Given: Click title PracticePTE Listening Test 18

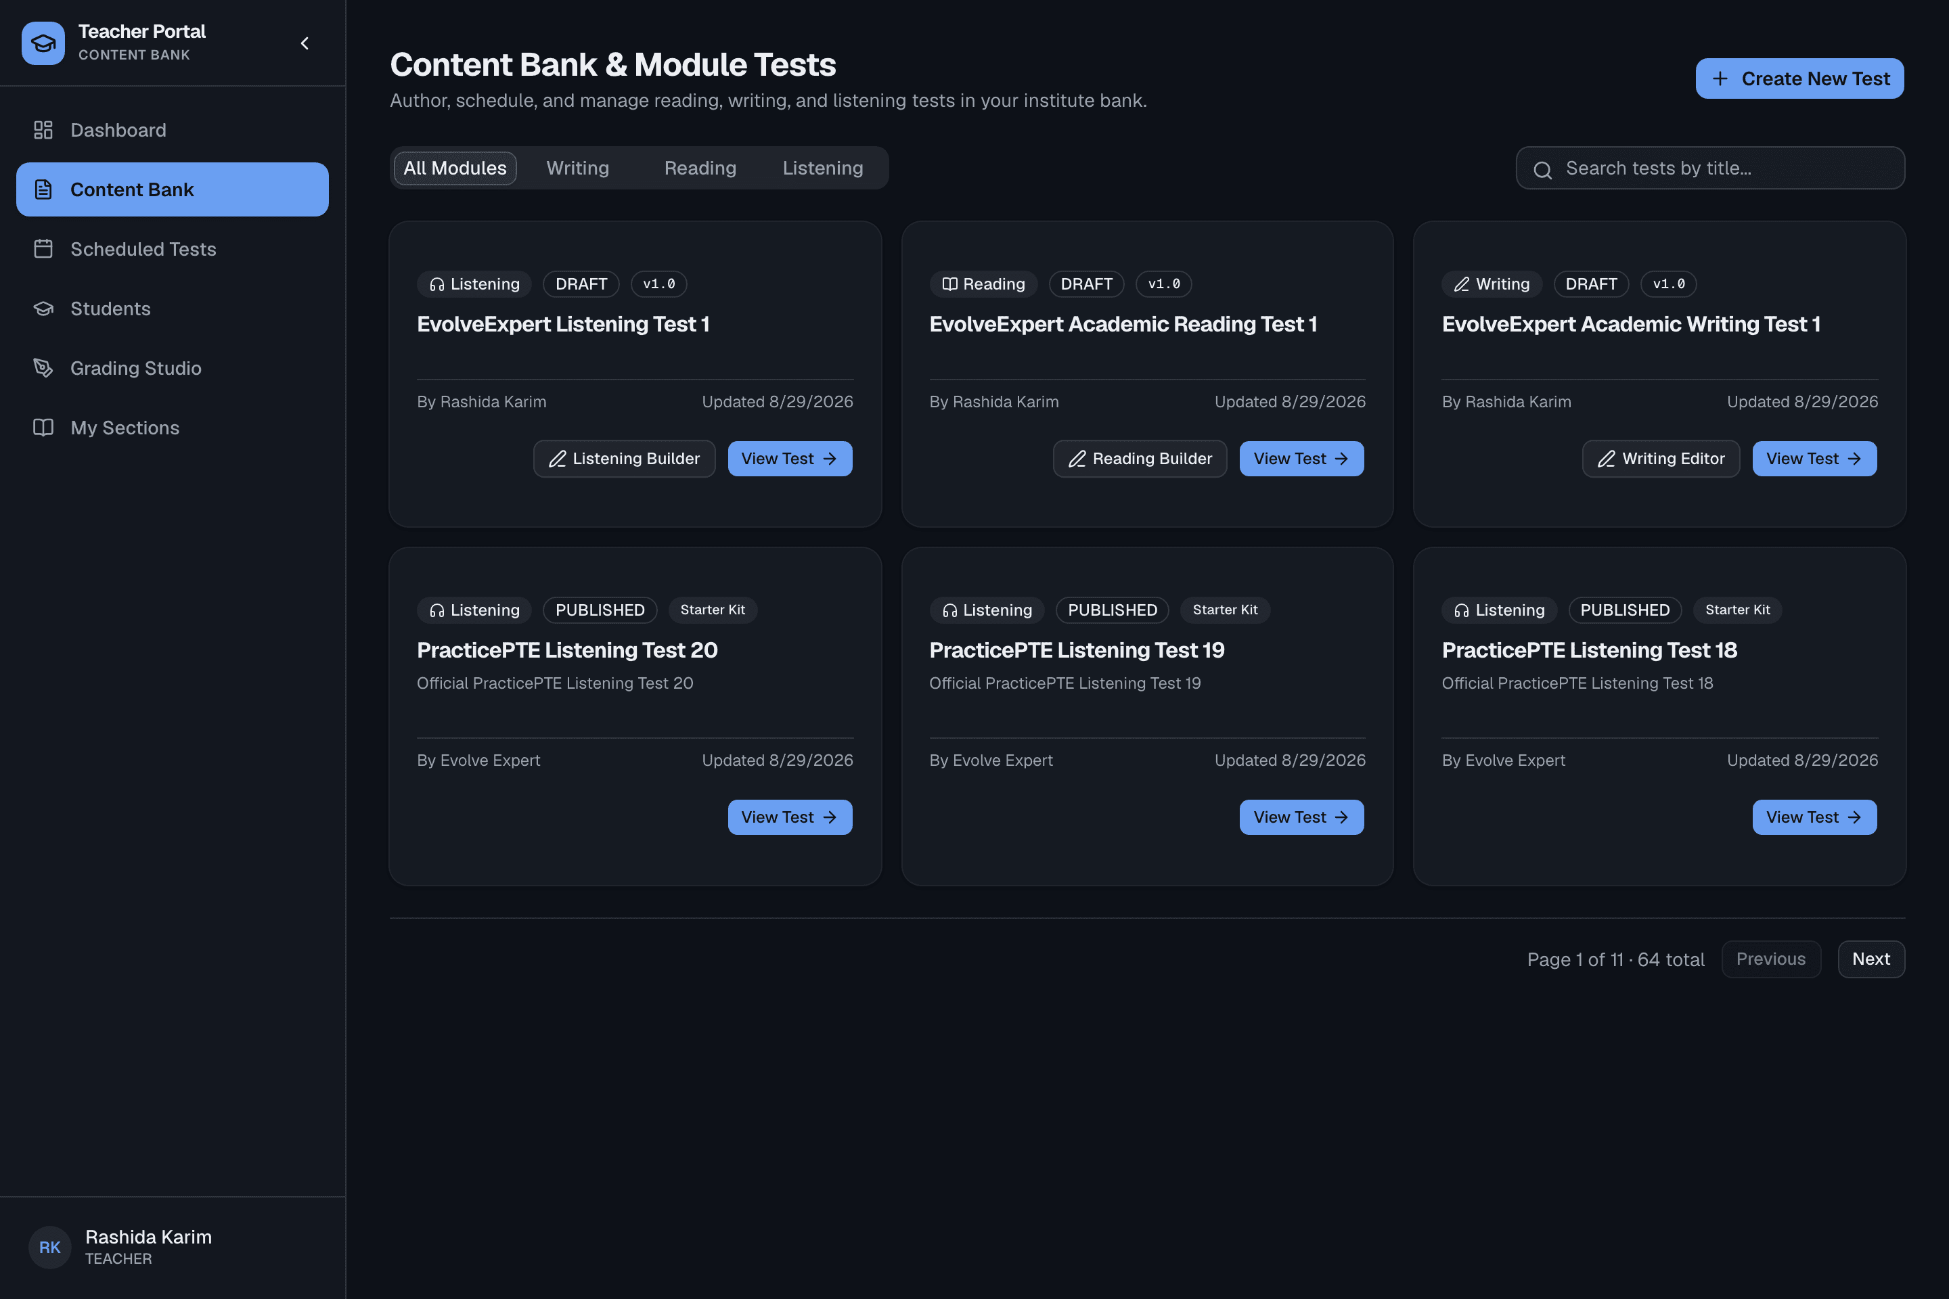Looking at the screenshot, I should [x=1588, y=650].
